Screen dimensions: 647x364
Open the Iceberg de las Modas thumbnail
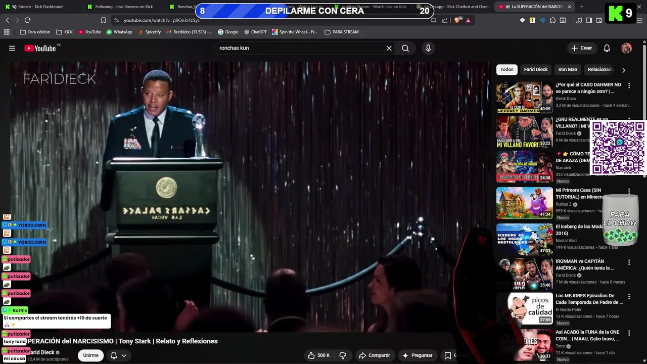[x=525, y=239]
